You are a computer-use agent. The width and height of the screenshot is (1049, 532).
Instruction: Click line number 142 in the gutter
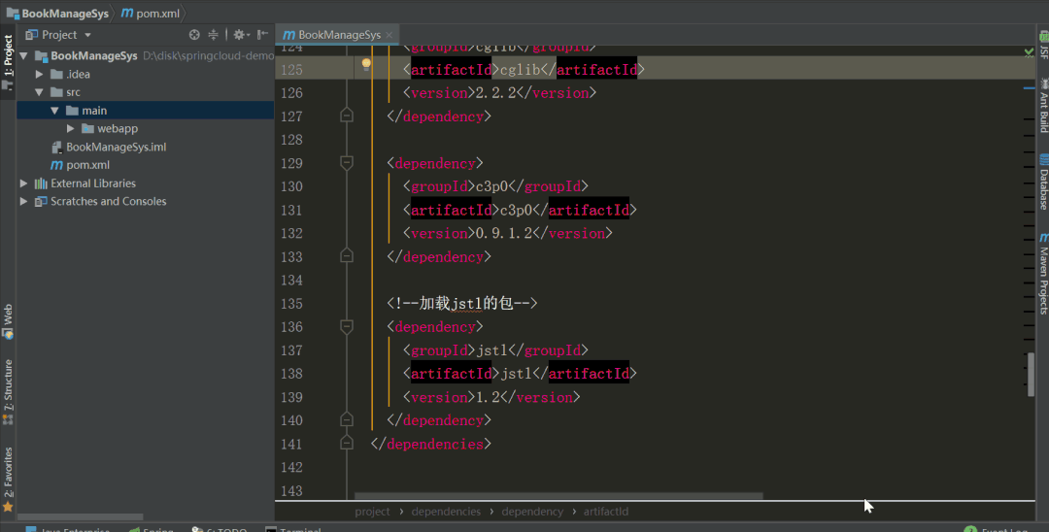point(291,467)
